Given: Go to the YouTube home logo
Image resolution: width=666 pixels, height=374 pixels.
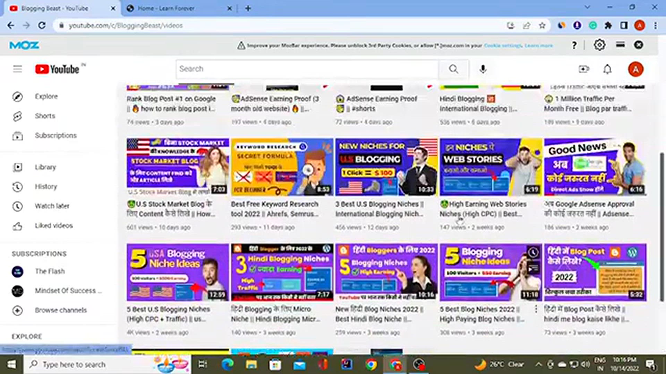Looking at the screenshot, I should [x=57, y=69].
